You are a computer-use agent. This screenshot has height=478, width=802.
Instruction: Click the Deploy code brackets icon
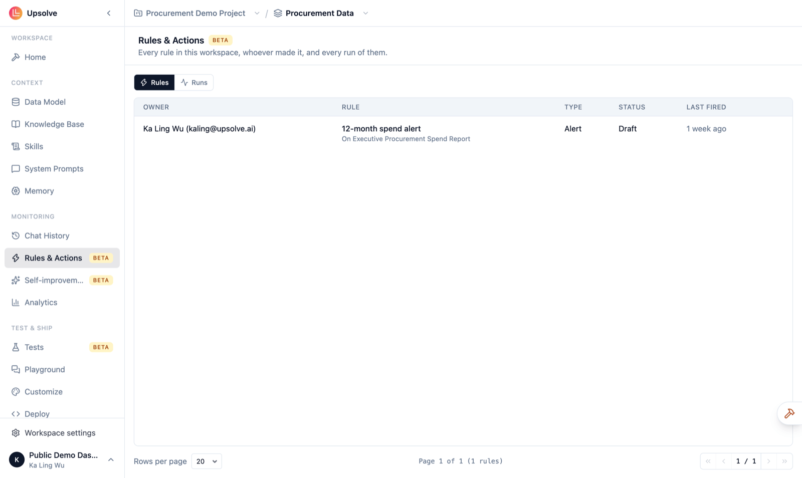point(16,414)
